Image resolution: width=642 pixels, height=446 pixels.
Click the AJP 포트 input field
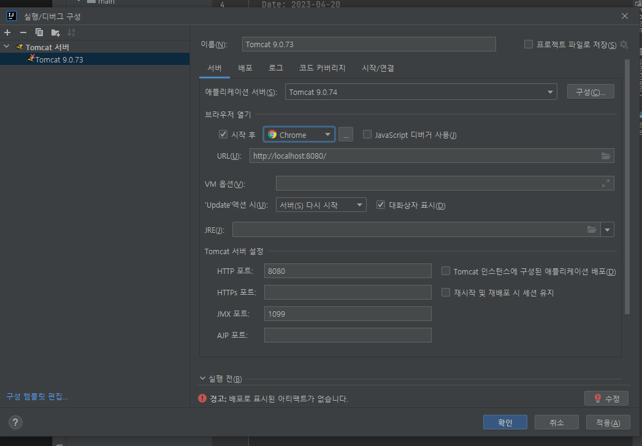pyautogui.click(x=348, y=335)
